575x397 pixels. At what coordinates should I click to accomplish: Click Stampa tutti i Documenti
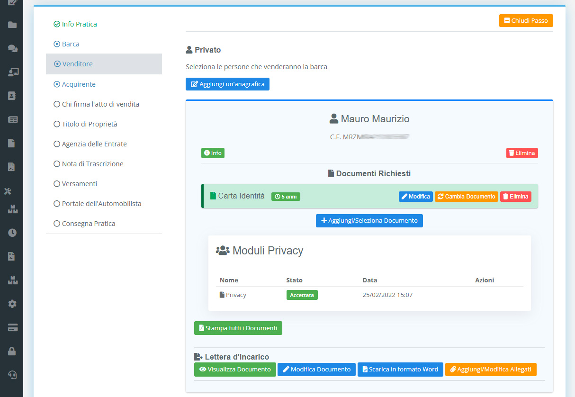click(x=238, y=328)
